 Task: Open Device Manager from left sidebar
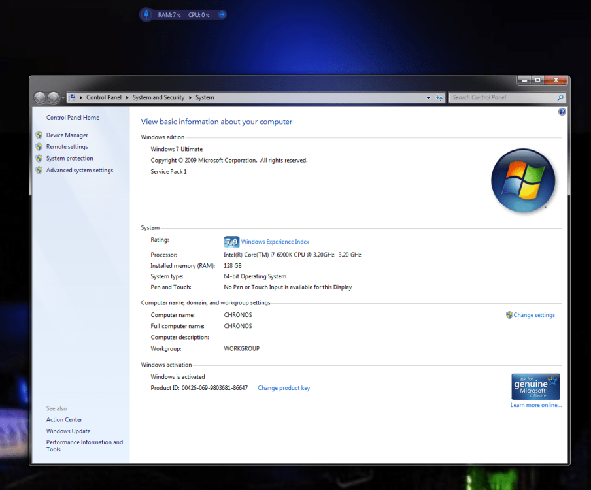tap(67, 135)
